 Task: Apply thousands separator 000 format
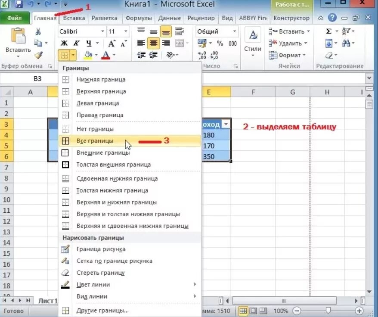click(x=232, y=44)
